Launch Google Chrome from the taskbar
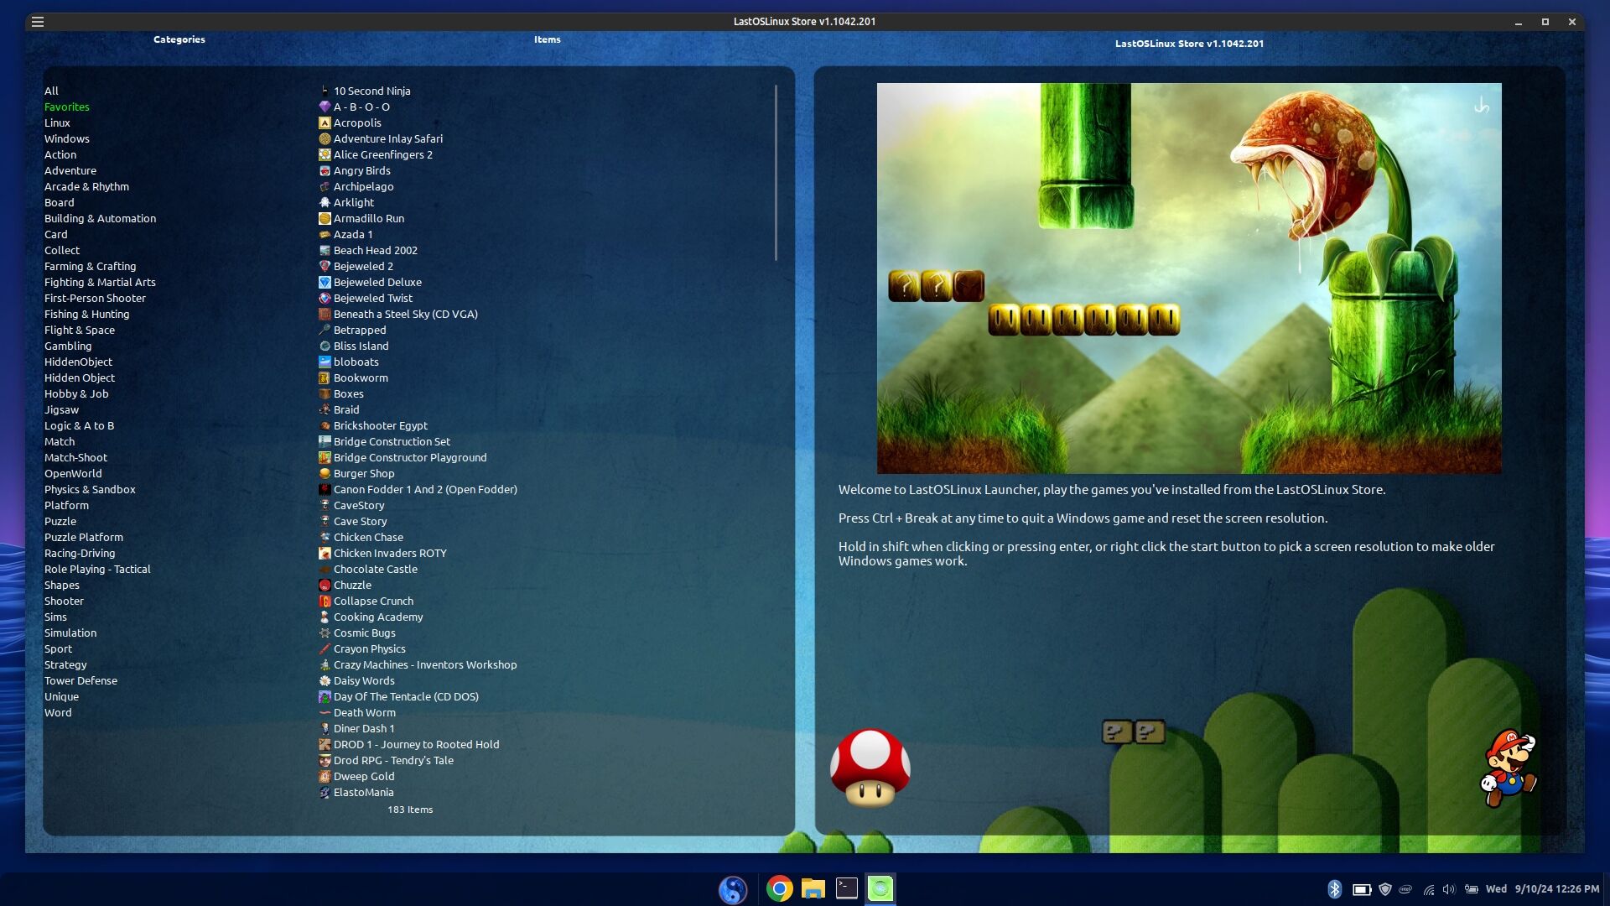The height and width of the screenshot is (906, 1610). [779, 888]
